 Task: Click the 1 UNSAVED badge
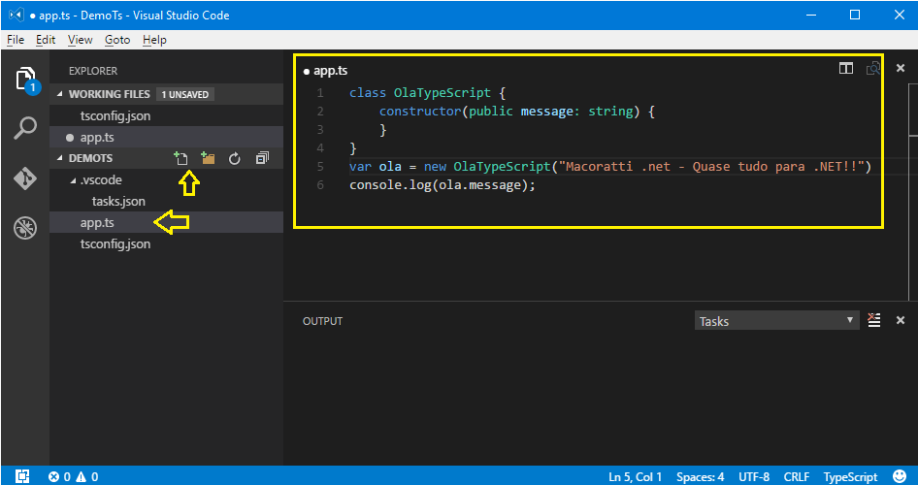coord(185,94)
